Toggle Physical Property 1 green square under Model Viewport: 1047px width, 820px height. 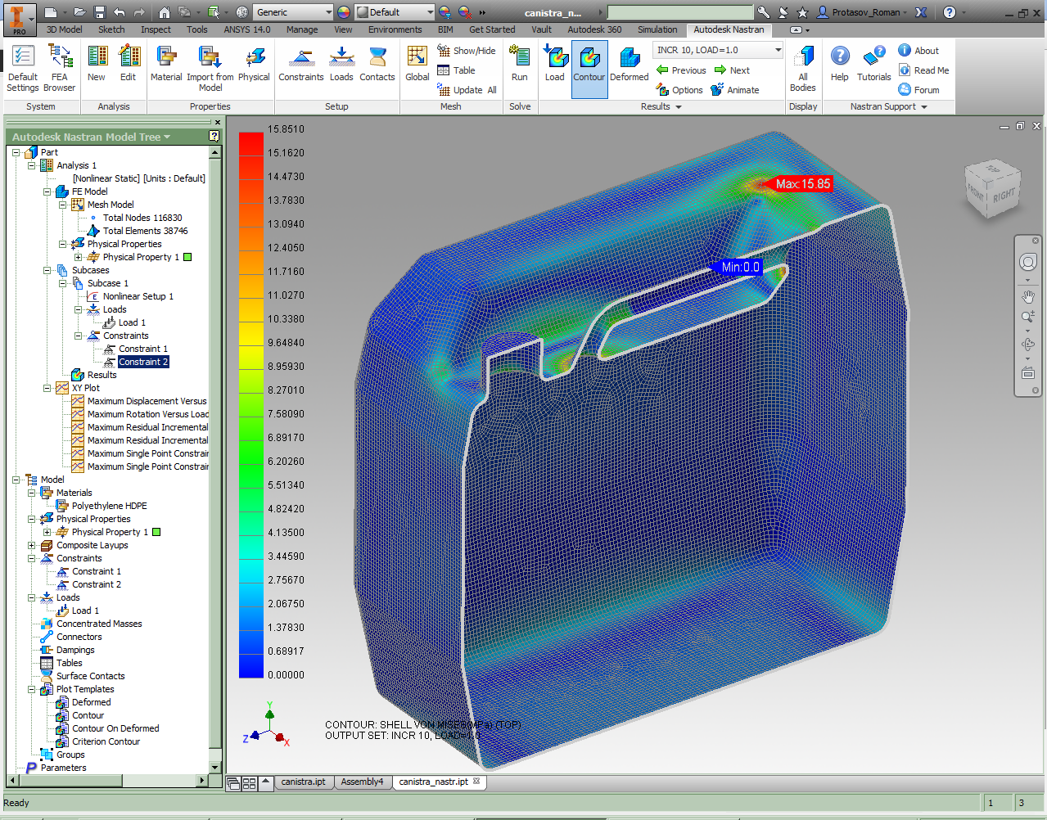156,532
